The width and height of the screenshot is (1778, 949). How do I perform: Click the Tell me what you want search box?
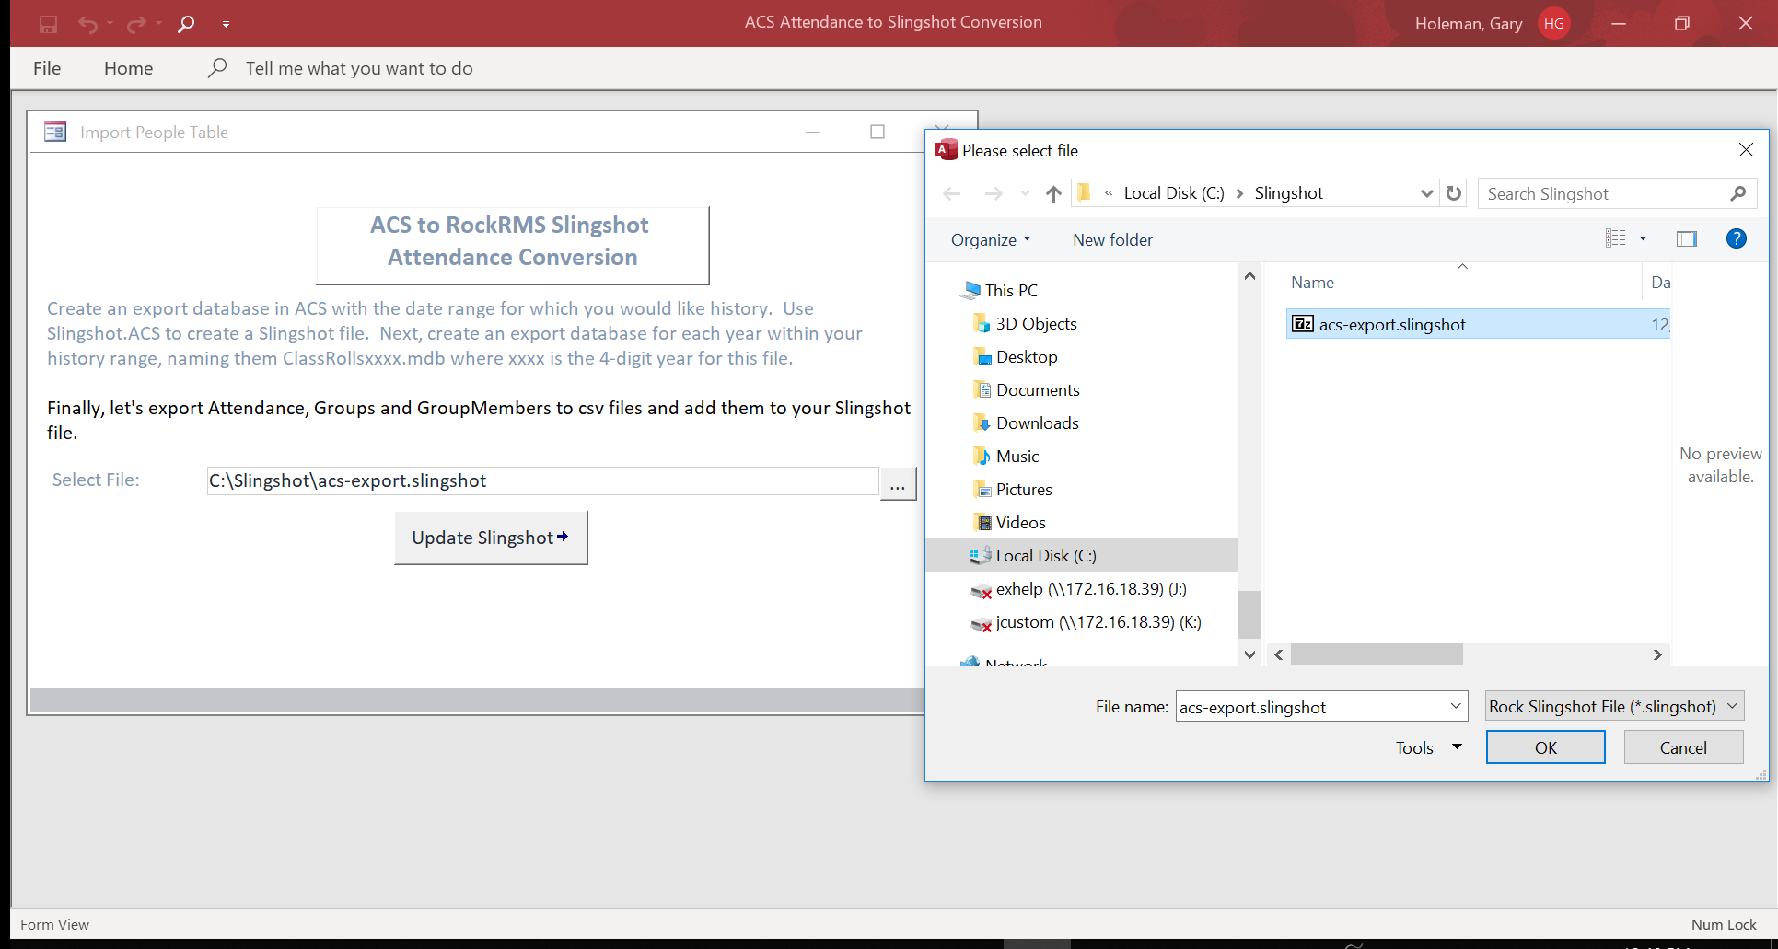(359, 68)
